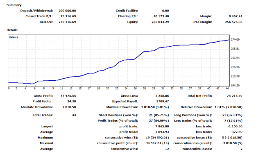Click the Details heading

[x=13, y=30]
